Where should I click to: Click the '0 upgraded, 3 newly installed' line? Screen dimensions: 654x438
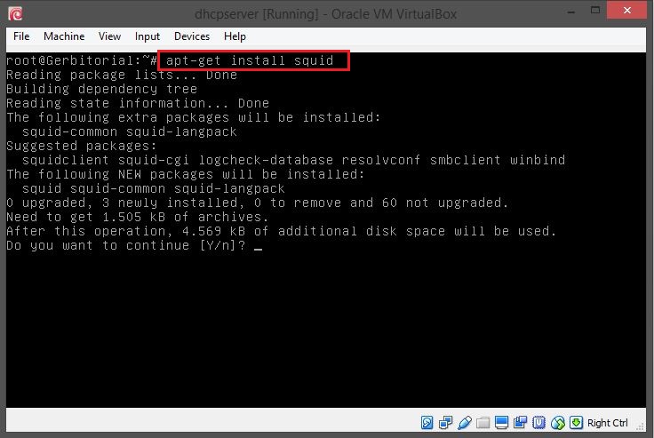click(258, 203)
